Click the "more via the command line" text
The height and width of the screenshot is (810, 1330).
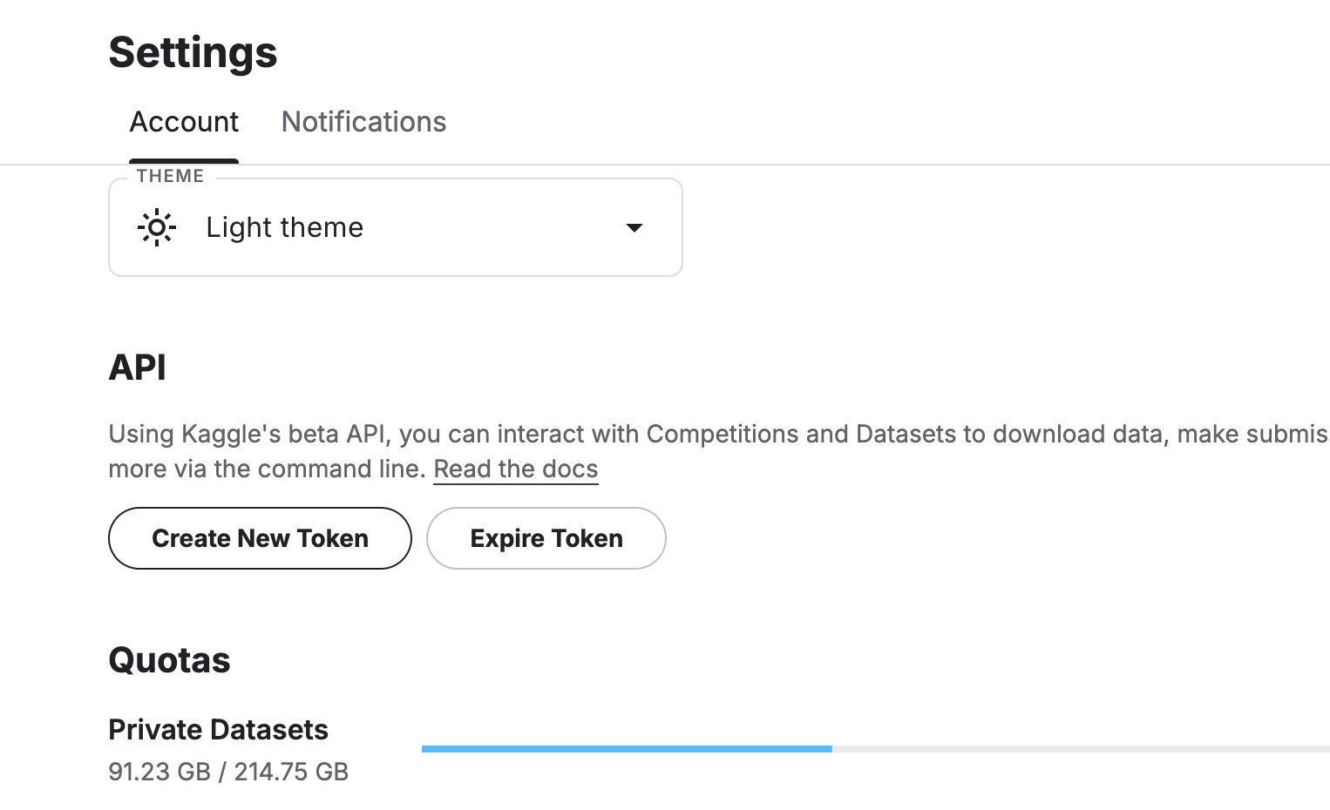pos(268,469)
